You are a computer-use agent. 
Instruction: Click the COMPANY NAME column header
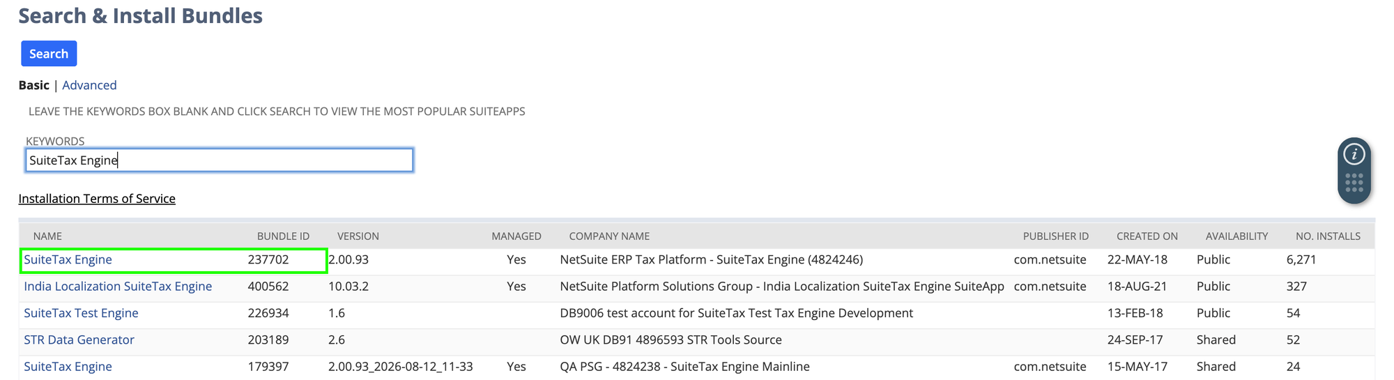click(x=609, y=236)
